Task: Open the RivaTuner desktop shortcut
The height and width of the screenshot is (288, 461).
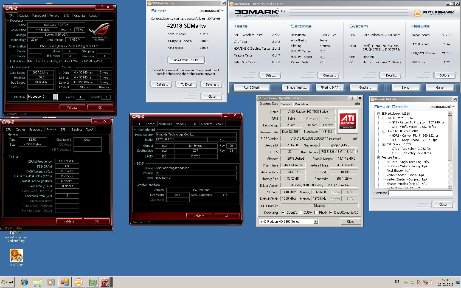Action: click(x=16, y=258)
